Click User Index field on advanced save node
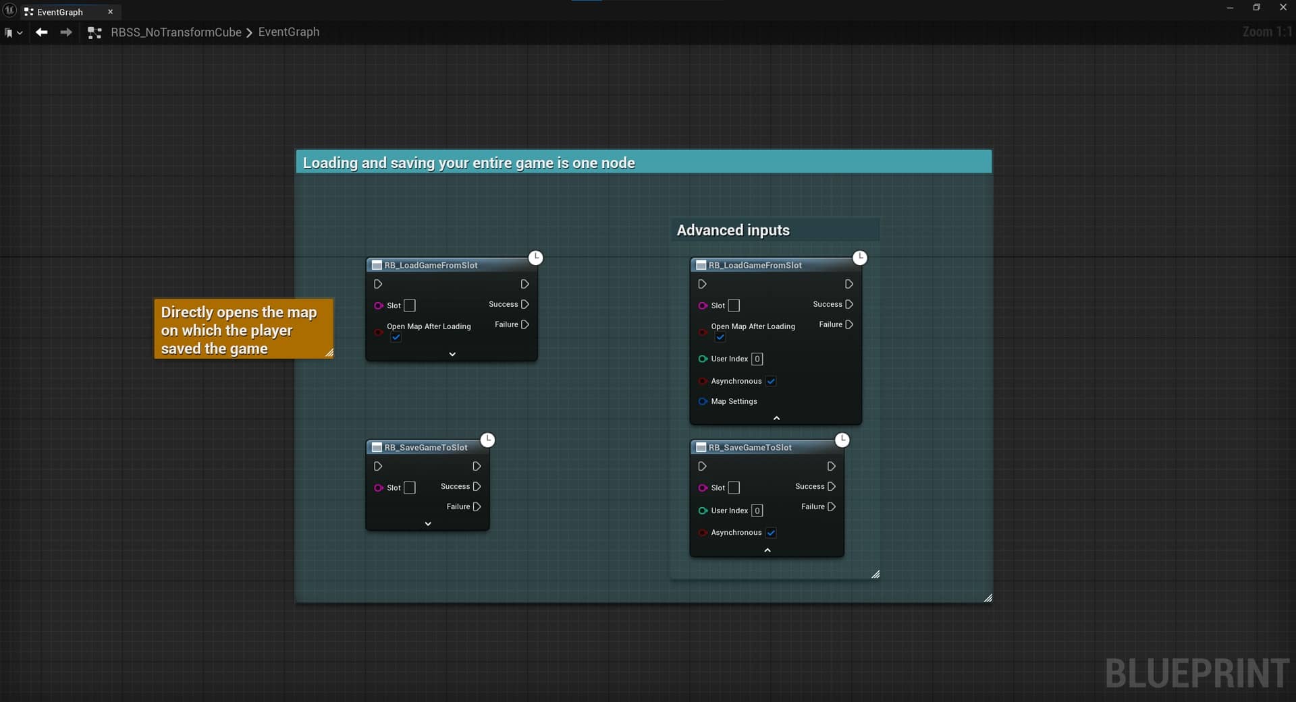Viewport: 1296px width, 702px height. pos(757,510)
